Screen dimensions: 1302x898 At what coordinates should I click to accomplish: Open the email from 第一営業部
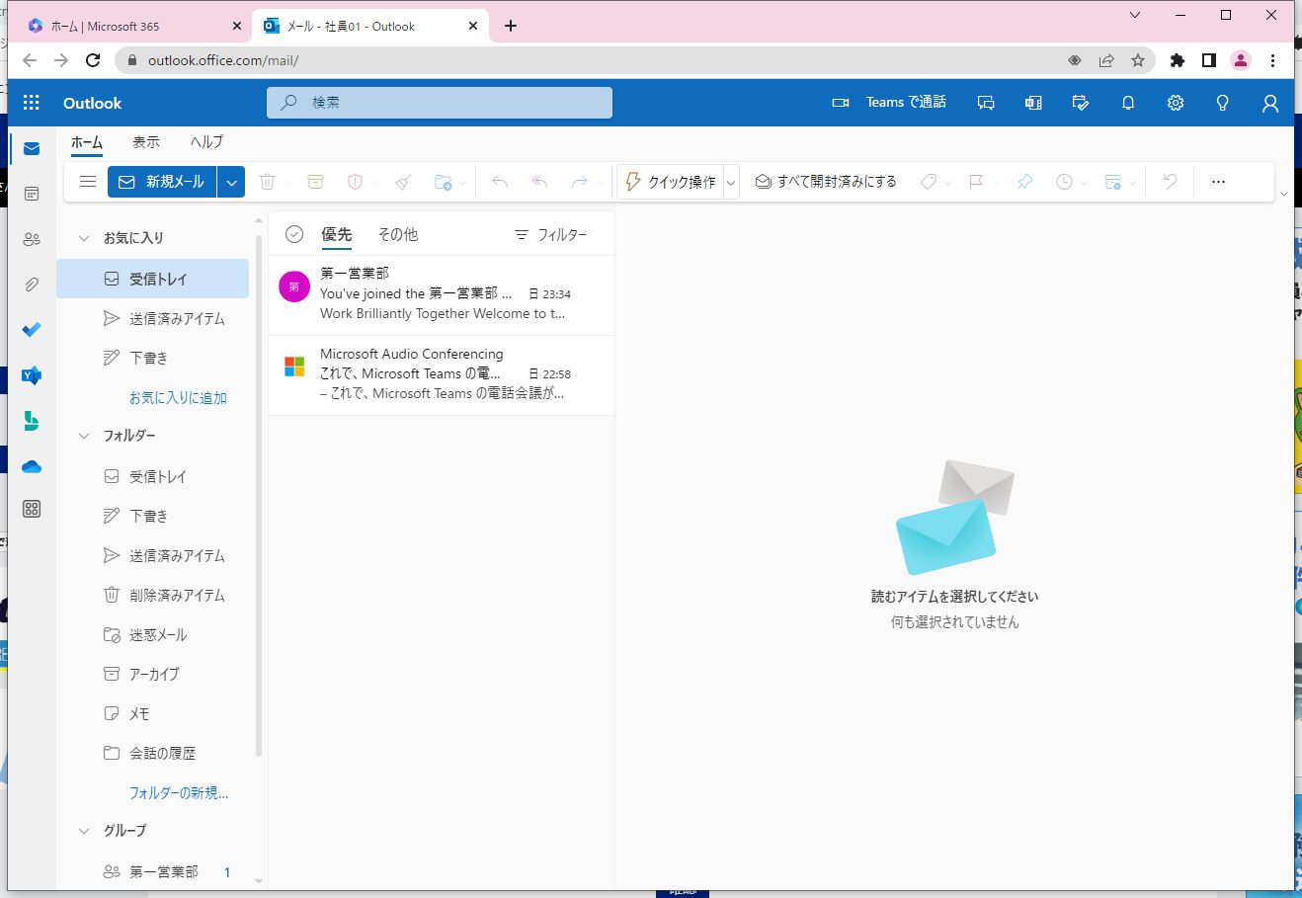(x=442, y=295)
